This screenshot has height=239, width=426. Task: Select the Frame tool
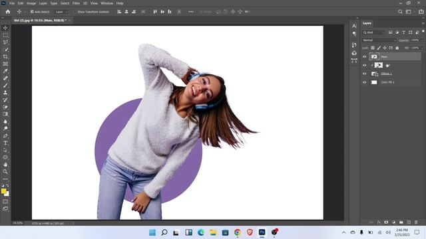tap(5, 64)
